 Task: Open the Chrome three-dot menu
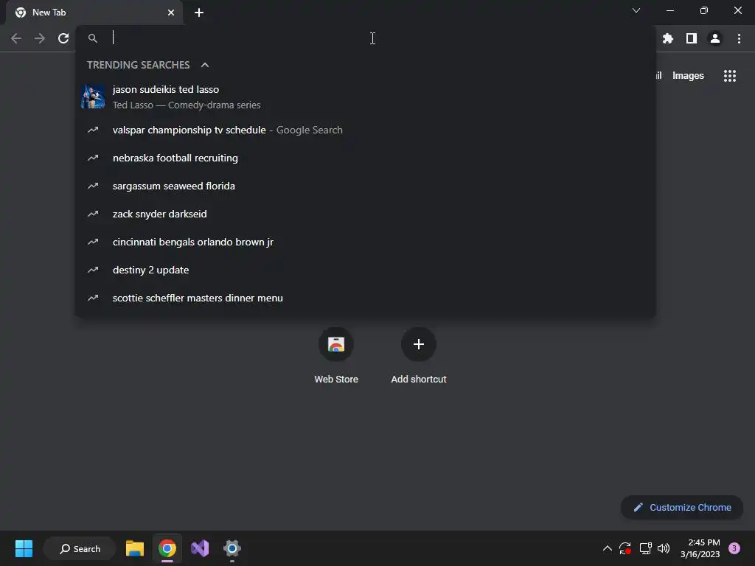[739, 38]
